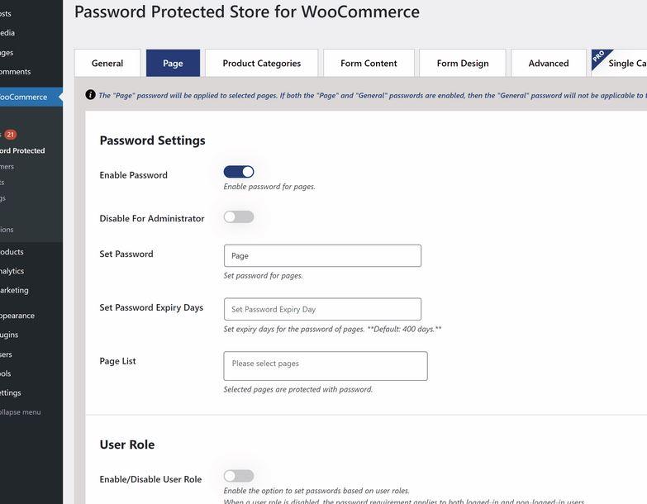Toggle Enable/Disable User Role switch on
The height and width of the screenshot is (504, 647).
point(239,476)
